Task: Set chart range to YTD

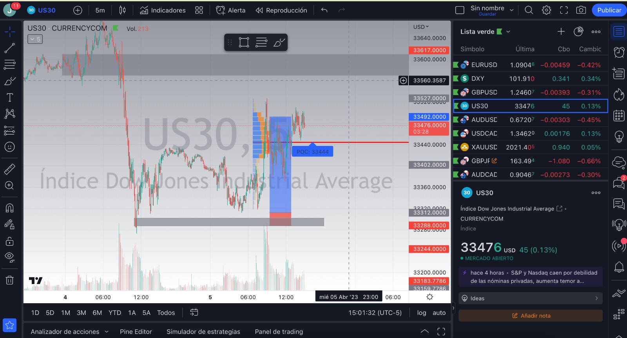Action: pos(115,313)
